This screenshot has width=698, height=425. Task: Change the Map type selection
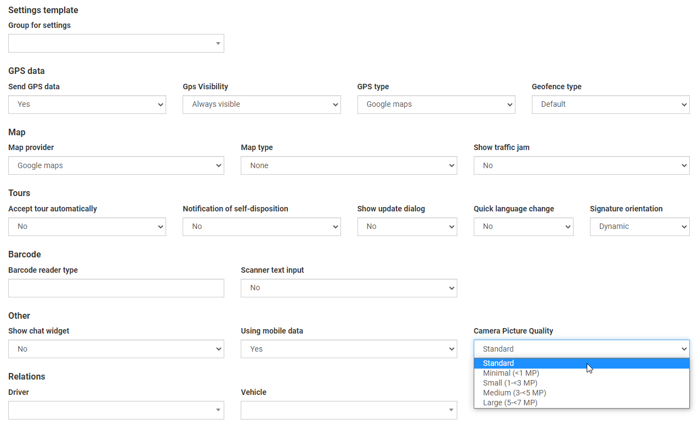click(x=348, y=165)
